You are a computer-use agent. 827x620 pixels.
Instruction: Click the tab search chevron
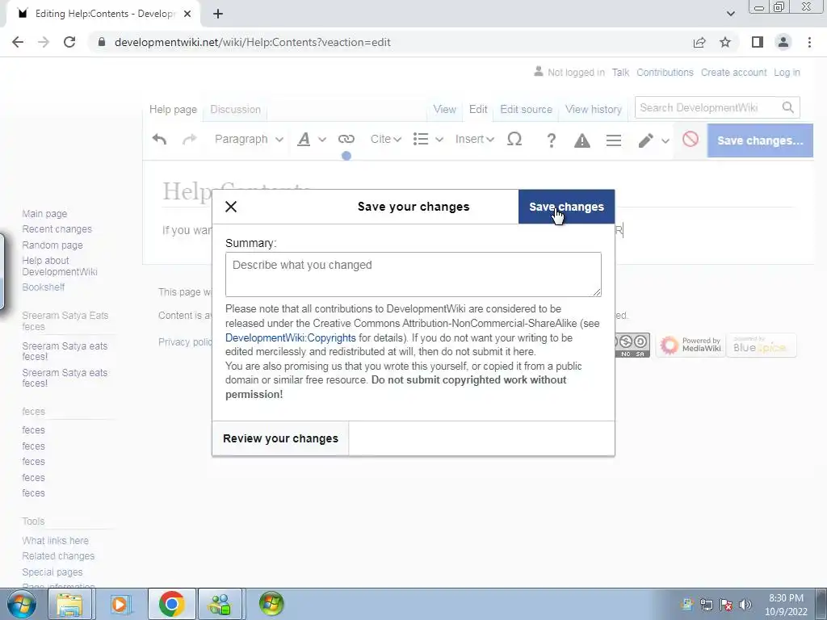730,14
